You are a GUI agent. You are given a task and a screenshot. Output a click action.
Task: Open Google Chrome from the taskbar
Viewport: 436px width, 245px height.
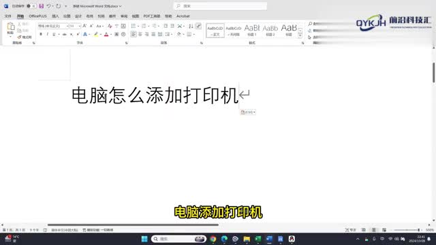point(213,239)
